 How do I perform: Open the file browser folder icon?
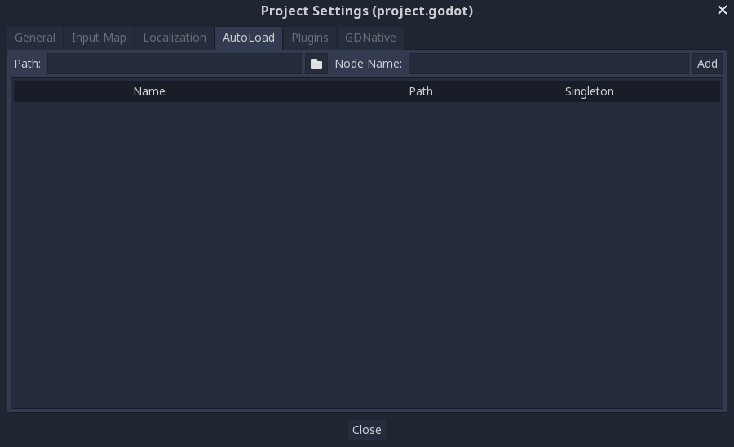316,64
